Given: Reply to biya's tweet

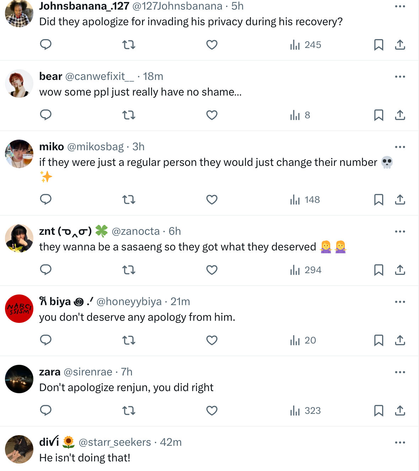Looking at the screenshot, I should [x=46, y=340].
